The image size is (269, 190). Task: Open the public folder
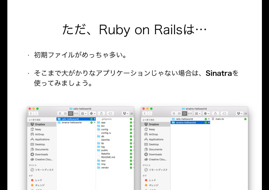click(115, 150)
